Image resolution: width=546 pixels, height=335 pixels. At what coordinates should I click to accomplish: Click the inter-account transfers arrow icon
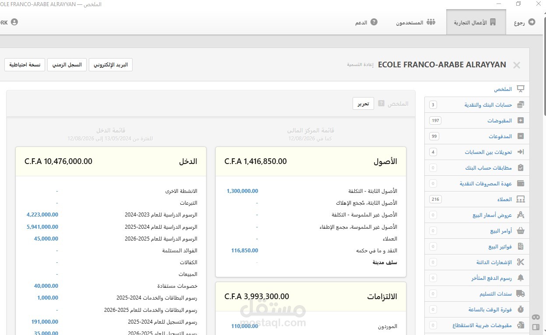click(x=520, y=152)
